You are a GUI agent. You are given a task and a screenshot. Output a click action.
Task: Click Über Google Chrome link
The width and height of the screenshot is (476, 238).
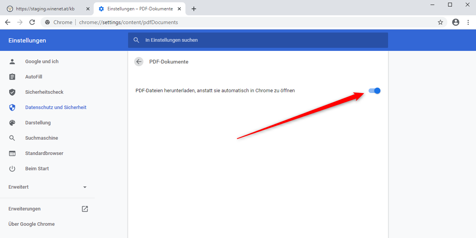31,224
